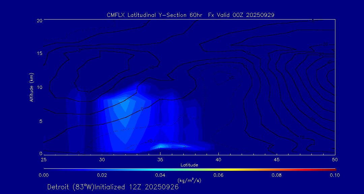Click the "(kg/m²/s)" units label

tap(189, 181)
